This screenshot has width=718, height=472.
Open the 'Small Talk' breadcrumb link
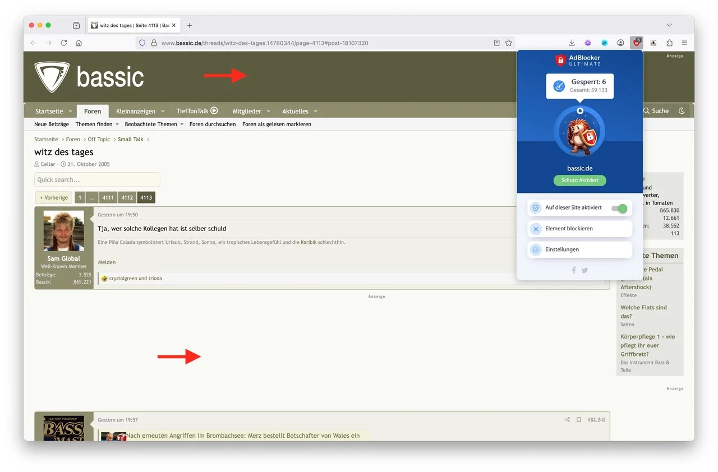(x=130, y=140)
